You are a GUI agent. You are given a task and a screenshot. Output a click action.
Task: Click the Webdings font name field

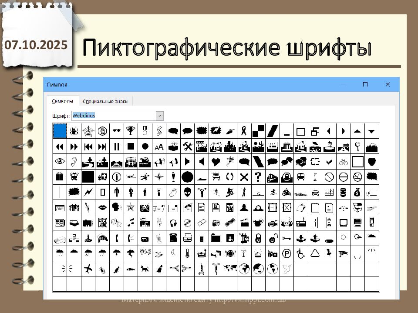pos(113,116)
